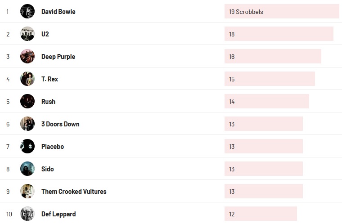Open the Def Leppard artist link
342x224 pixels.
tap(58, 214)
